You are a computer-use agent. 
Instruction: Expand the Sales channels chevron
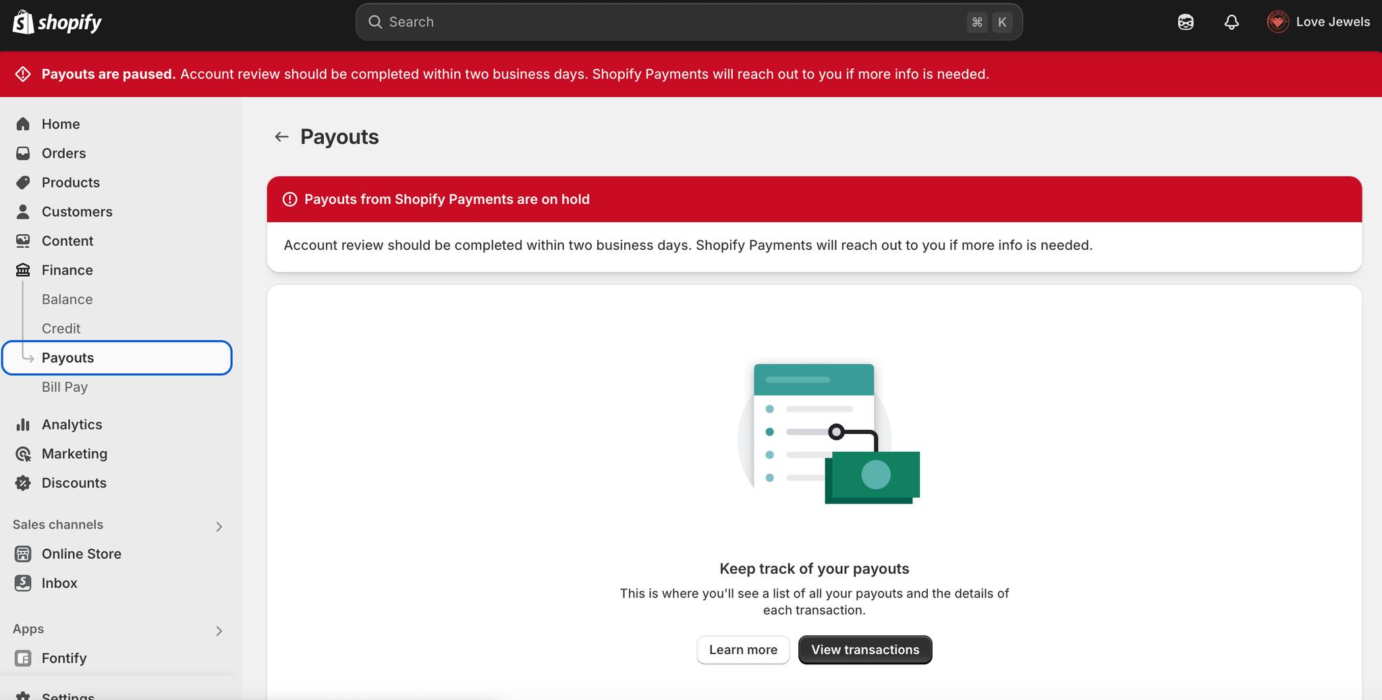tap(219, 527)
